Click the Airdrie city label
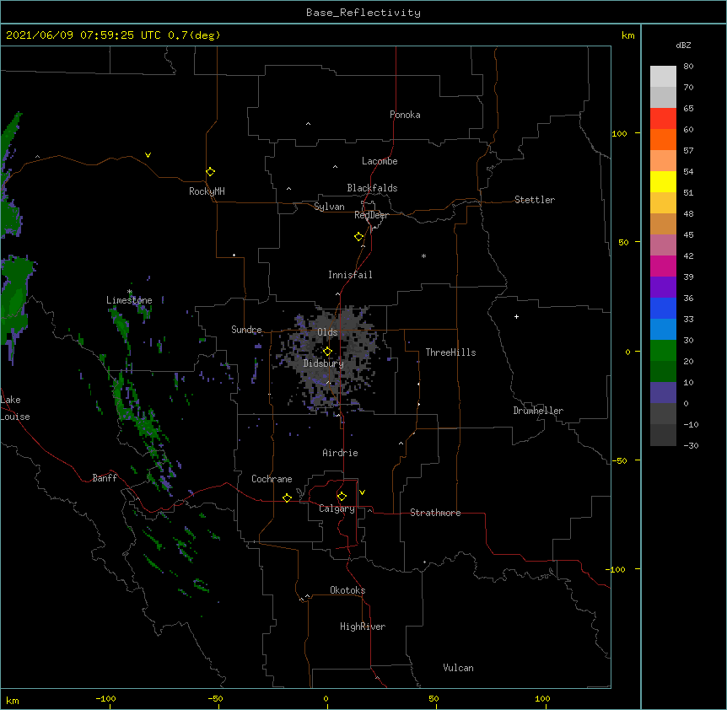This screenshot has height=710, width=727. pyautogui.click(x=340, y=453)
